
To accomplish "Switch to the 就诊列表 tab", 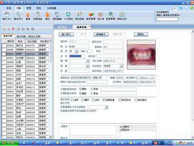I will coord(21,36).
